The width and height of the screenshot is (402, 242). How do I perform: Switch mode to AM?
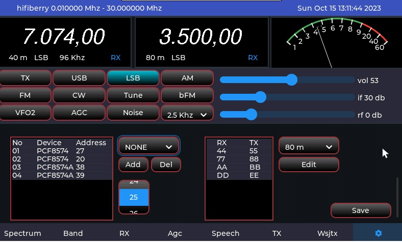click(187, 78)
